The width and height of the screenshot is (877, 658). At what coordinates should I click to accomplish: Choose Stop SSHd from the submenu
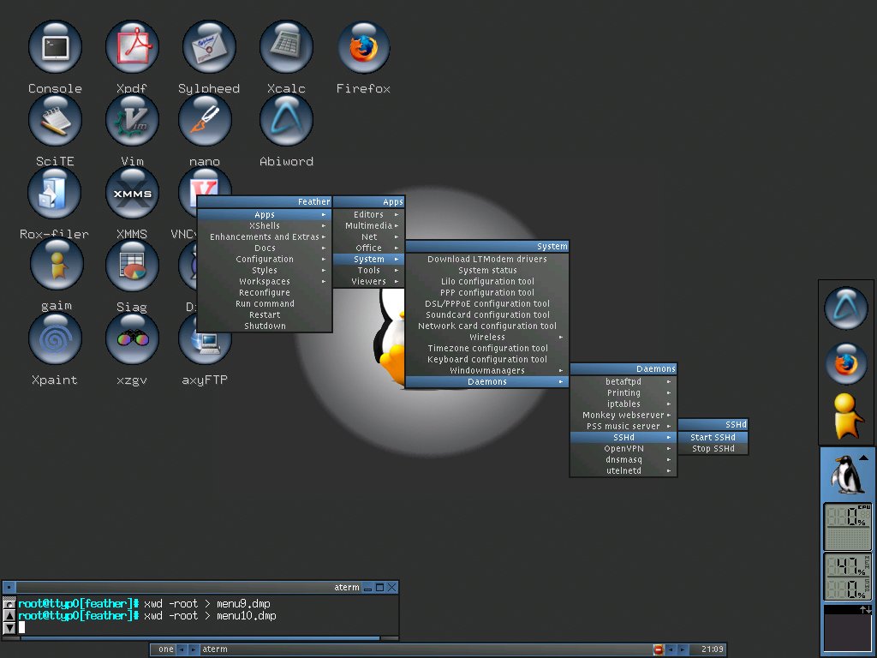713,449
